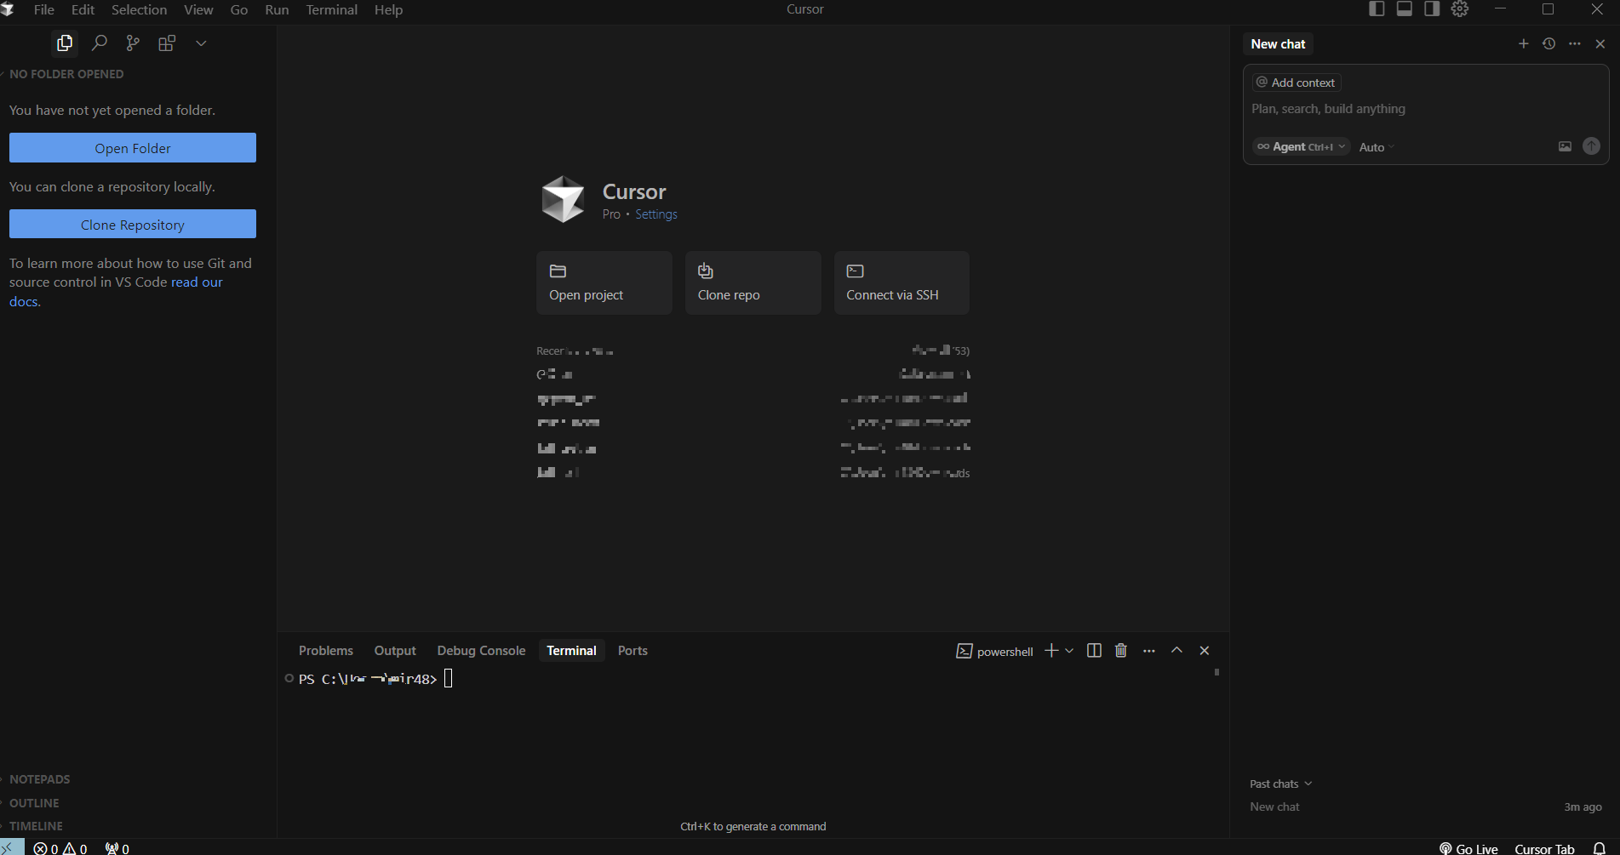Click Add context button
Screen dimensions: 1620x855
pyautogui.click(x=1297, y=83)
